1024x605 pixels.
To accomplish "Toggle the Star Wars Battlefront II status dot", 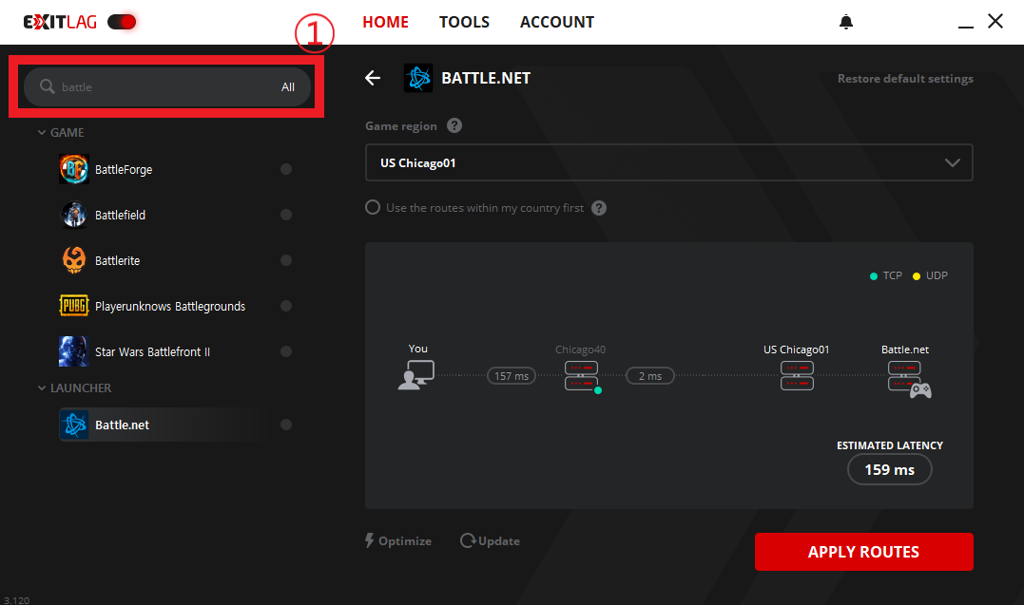I will (286, 351).
